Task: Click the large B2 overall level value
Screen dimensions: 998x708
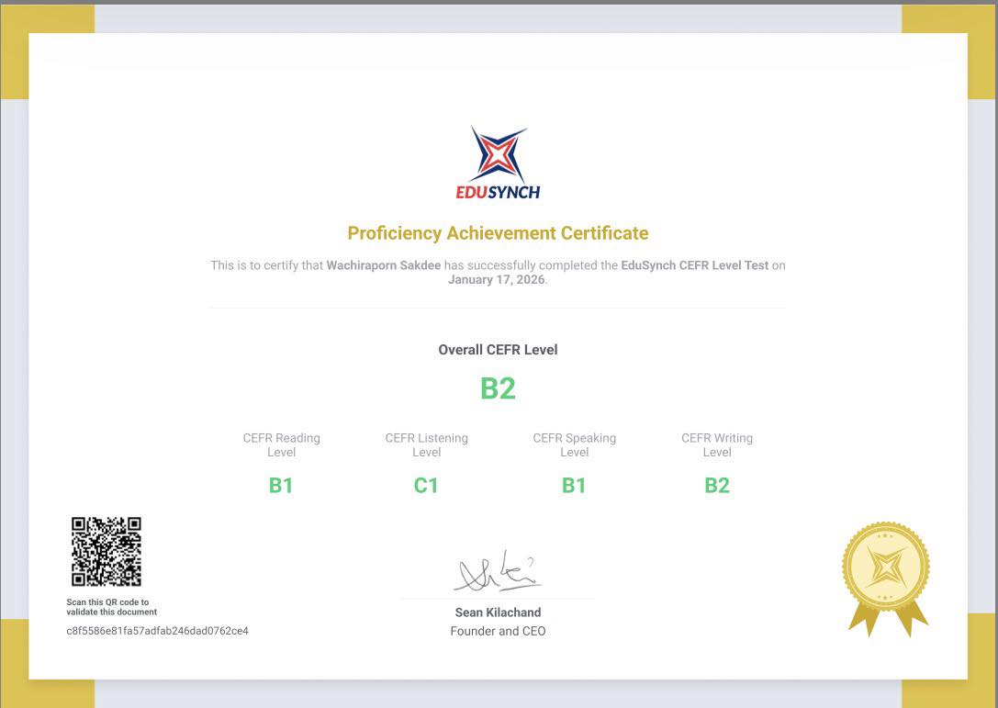Action: click(x=498, y=388)
